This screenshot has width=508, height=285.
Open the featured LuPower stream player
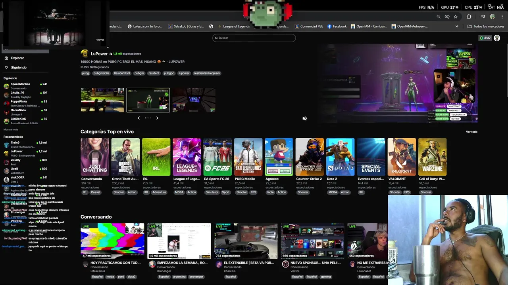pyautogui.click(x=398, y=83)
